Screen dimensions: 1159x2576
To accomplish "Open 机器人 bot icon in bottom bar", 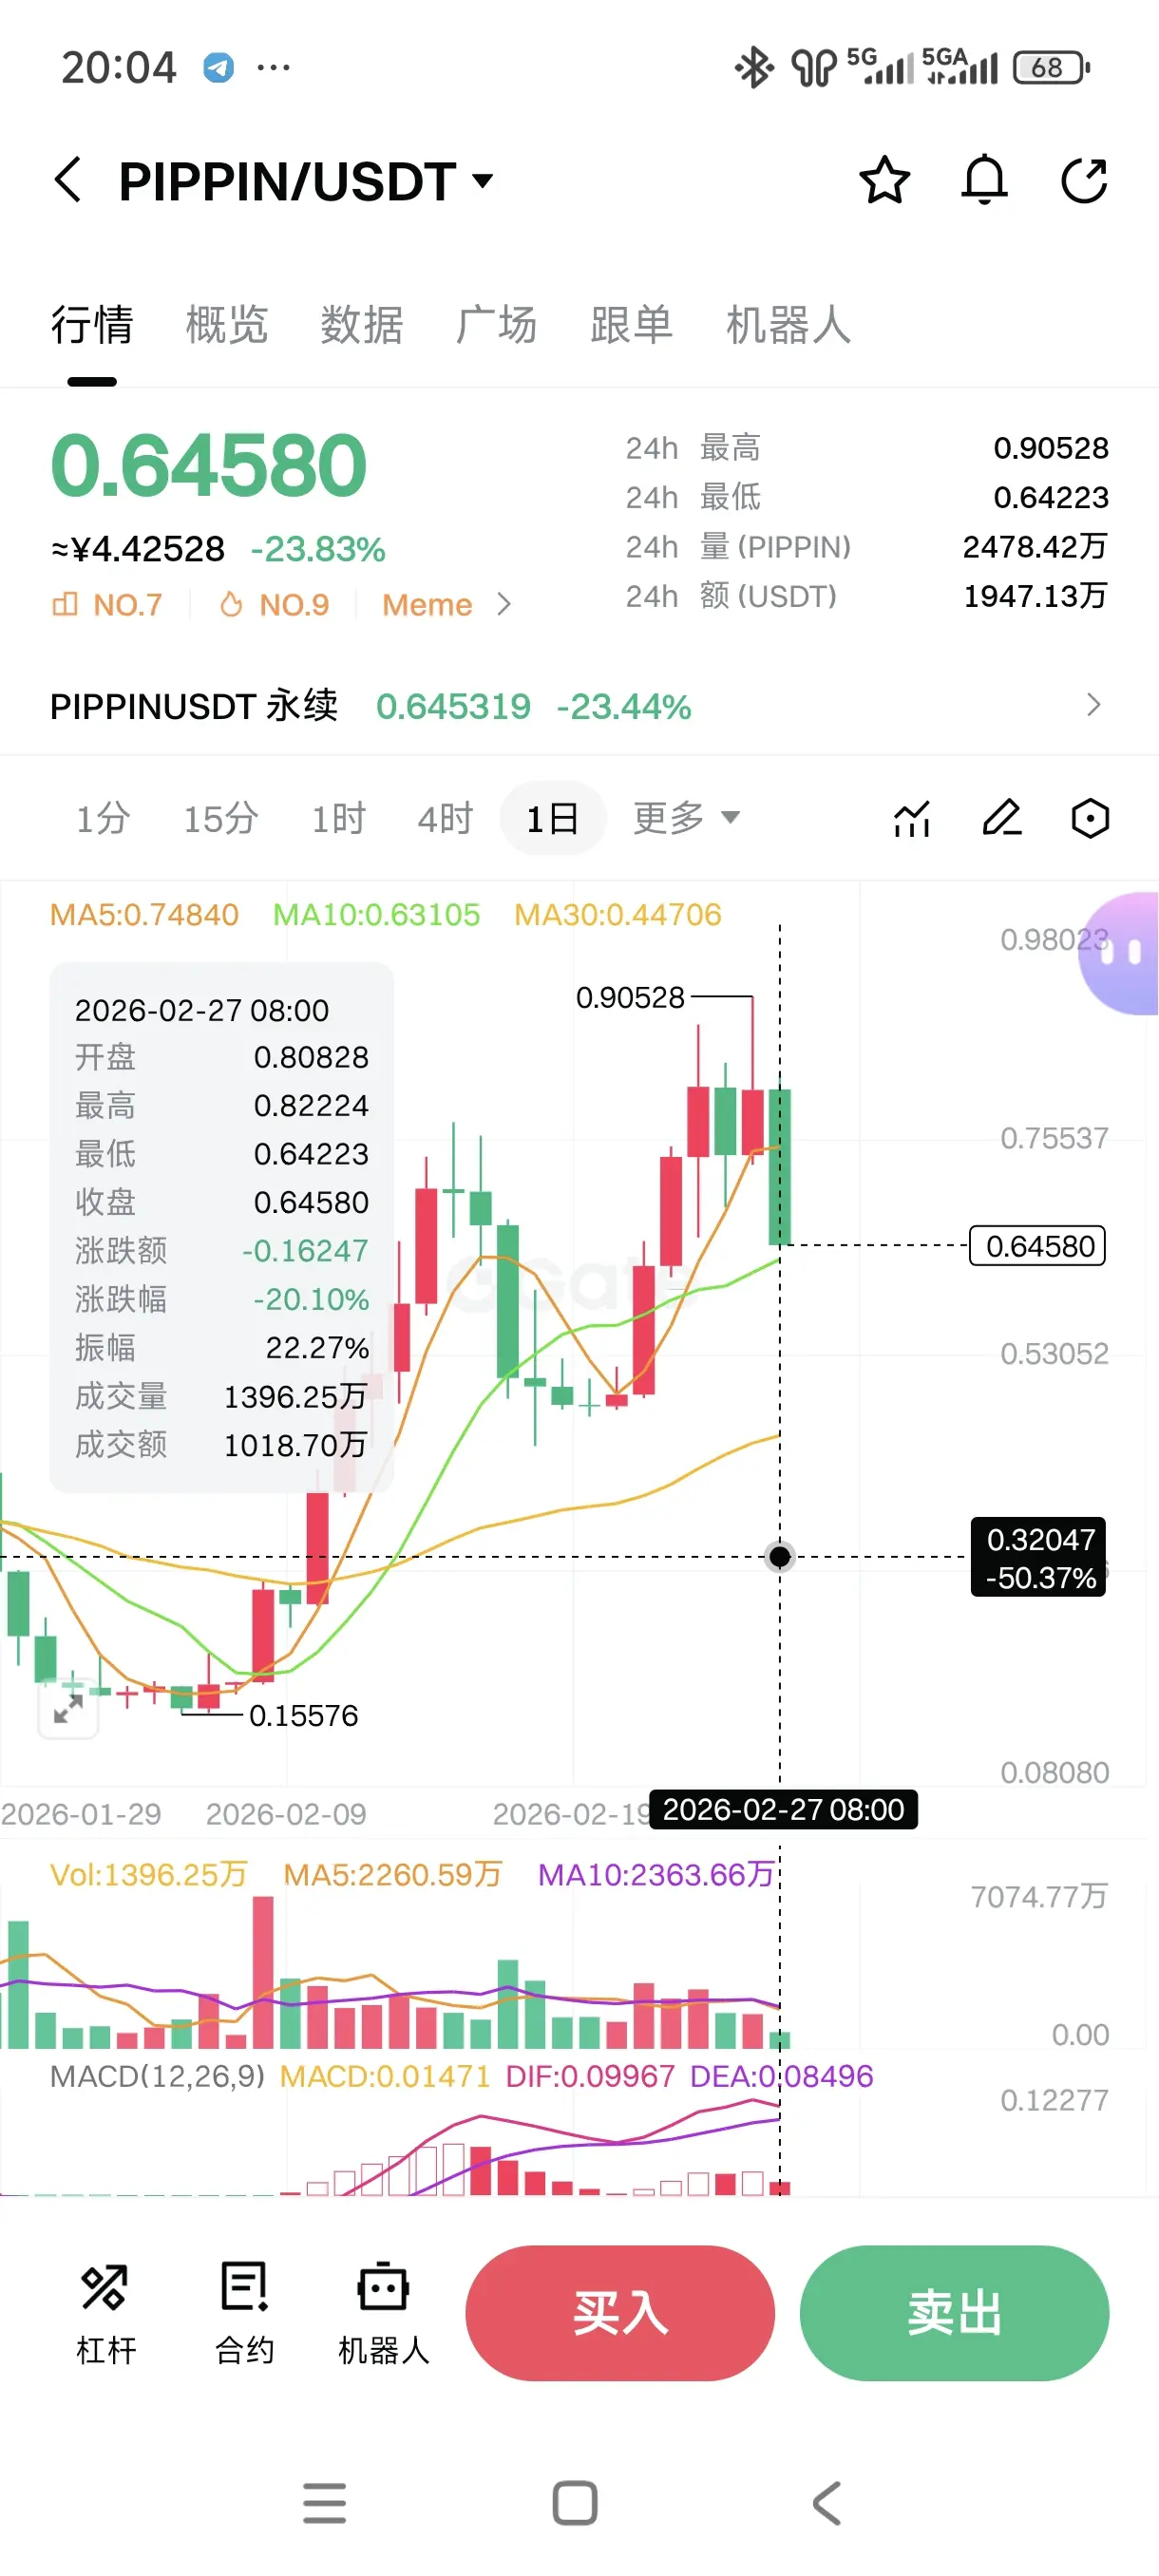I will (x=383, y=2313).
